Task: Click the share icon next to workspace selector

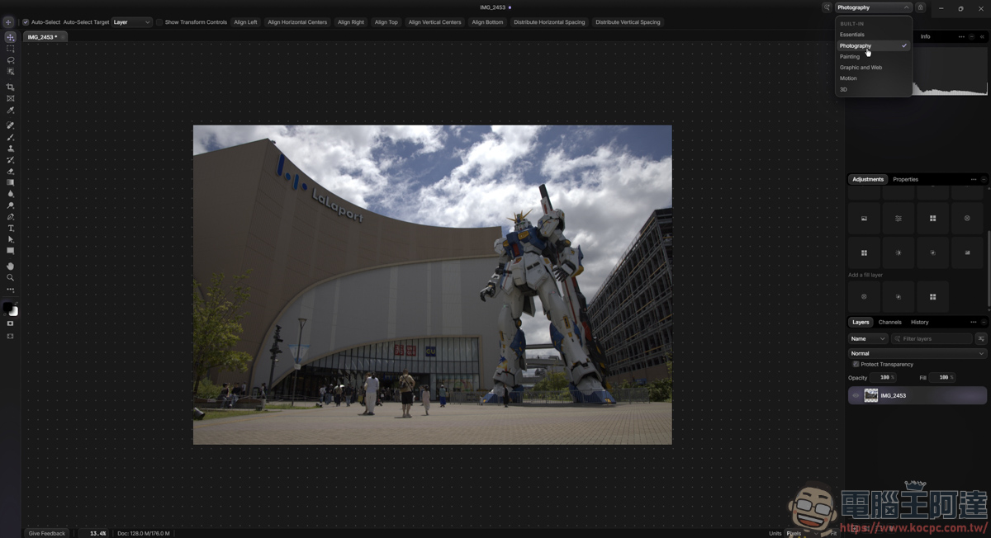Action: coord(921,7)
